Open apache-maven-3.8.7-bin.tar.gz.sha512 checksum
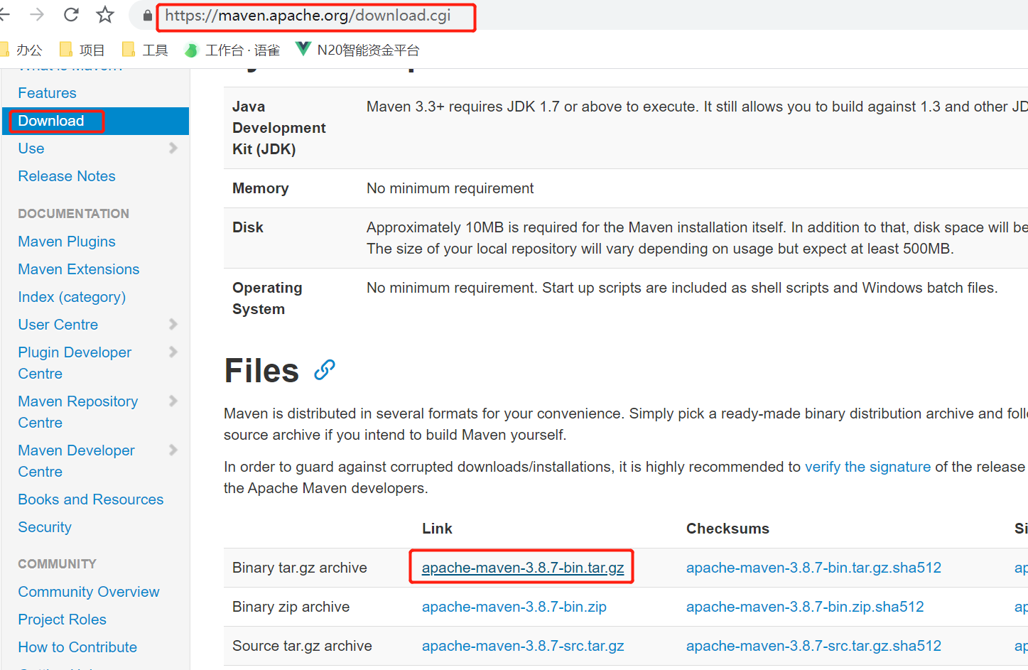The width and height of the screenshot is (1028, 670). coord(813,568)
